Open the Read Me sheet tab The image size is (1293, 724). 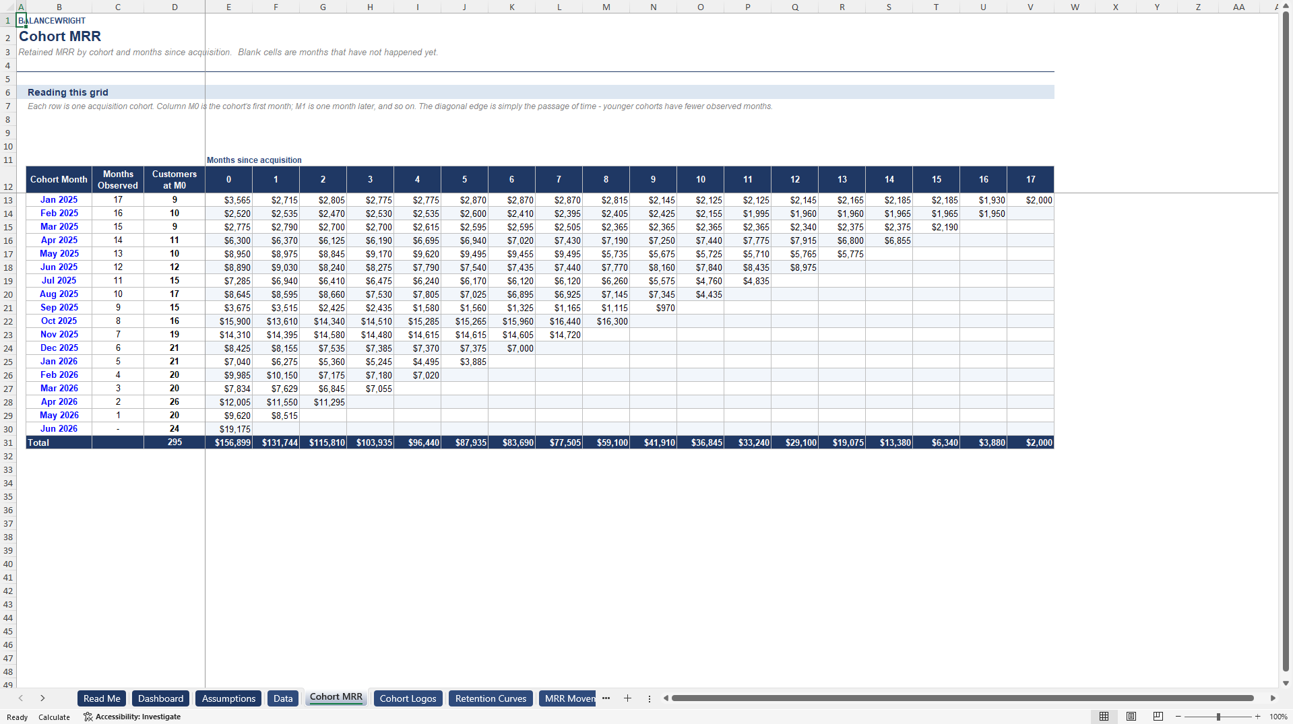click(102, 698)
